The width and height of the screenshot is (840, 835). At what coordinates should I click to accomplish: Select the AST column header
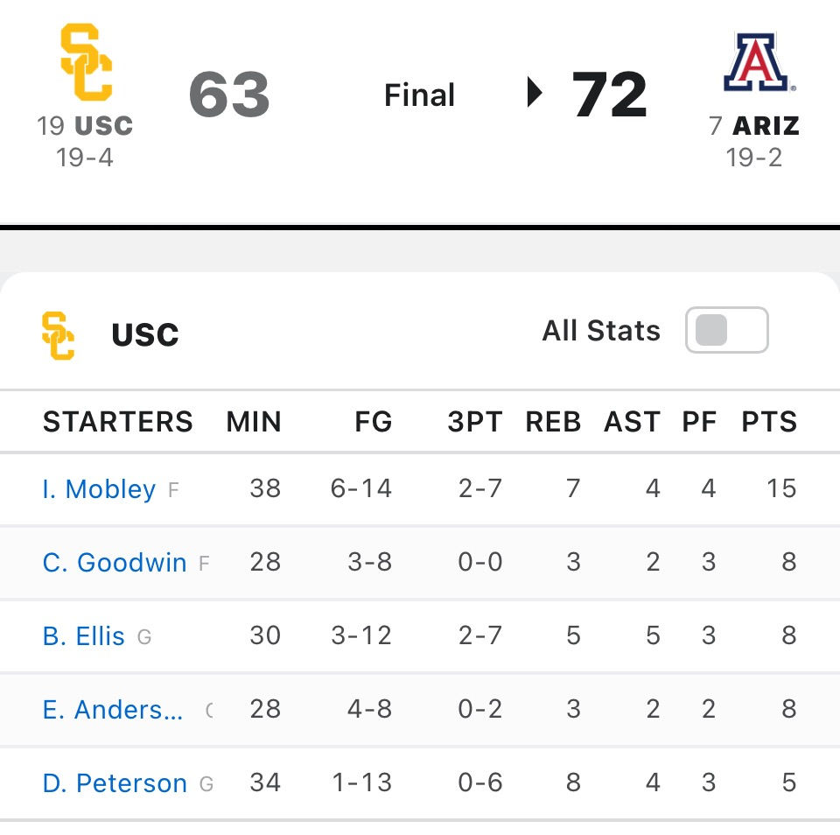point(632,421)
